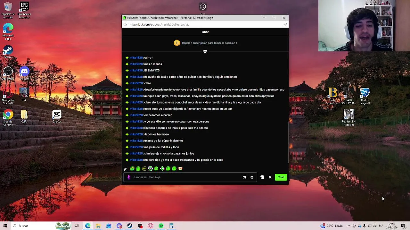The width and height of the screenshot is (410, 230).
Task: Open OBS Studio desktop shortcut
Action: coord(8,73)
